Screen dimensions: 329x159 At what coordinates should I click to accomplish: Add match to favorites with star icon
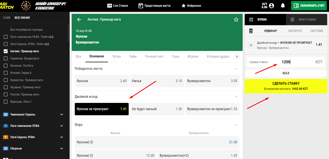tap(236, 20)
